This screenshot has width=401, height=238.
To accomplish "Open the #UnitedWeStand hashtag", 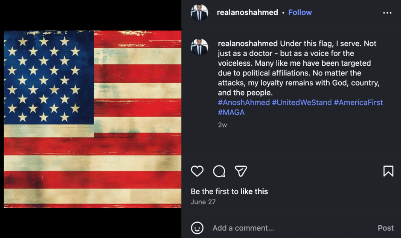I will pos(302,102).
